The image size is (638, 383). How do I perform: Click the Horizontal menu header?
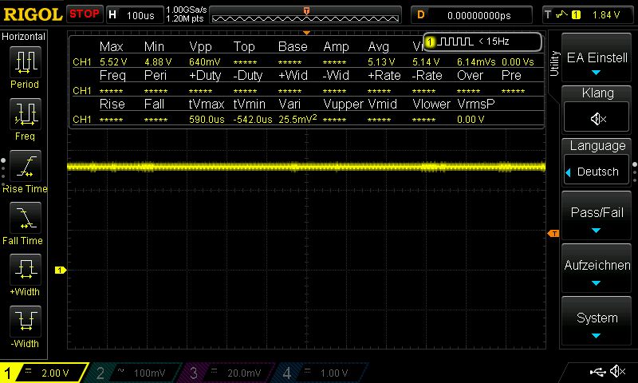pyautogui.click(x=24, y=37)
